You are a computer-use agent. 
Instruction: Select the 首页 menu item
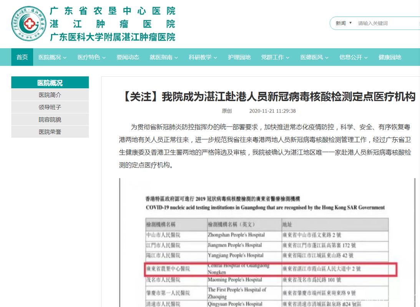(x=22, y=57)
